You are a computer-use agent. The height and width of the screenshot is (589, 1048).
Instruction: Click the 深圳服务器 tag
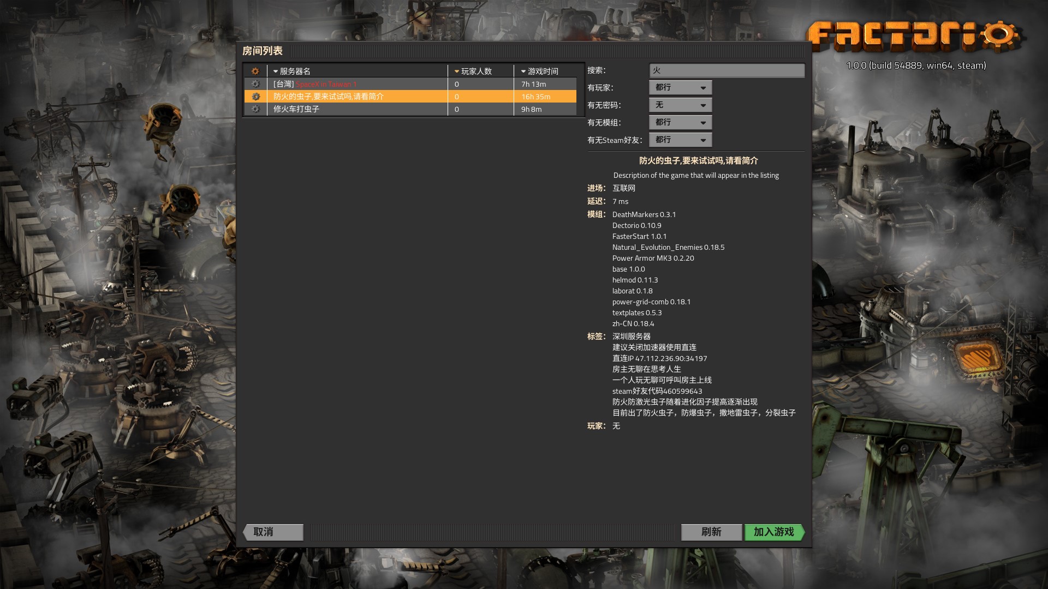point(632,336)
